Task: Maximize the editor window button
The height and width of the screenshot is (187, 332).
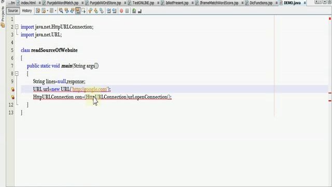Action: click(x=329, y=2)
